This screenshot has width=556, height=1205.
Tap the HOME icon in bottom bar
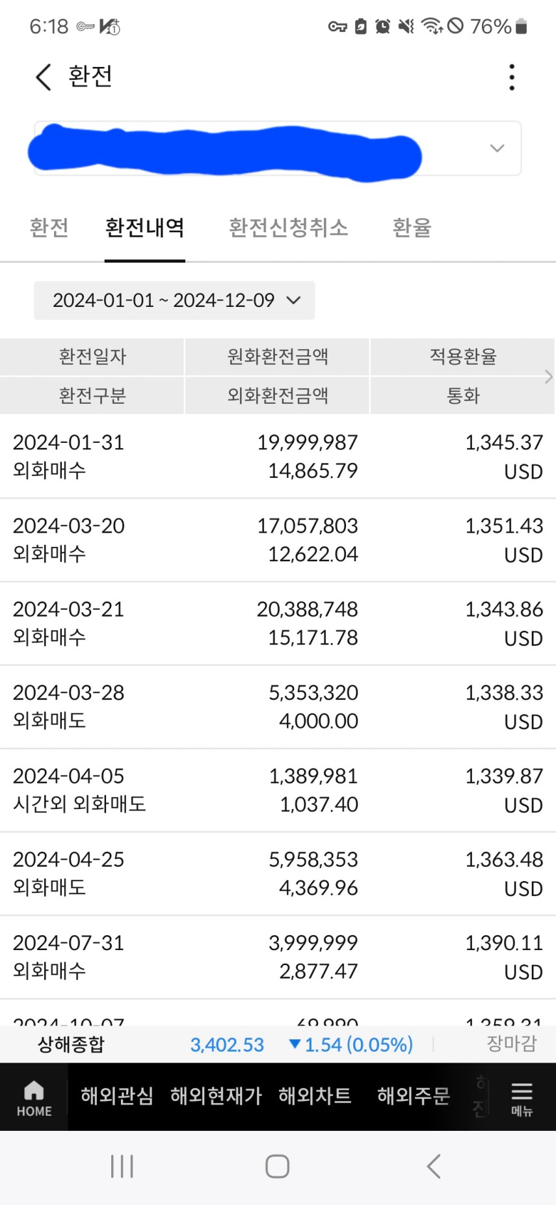[34, 1098]
